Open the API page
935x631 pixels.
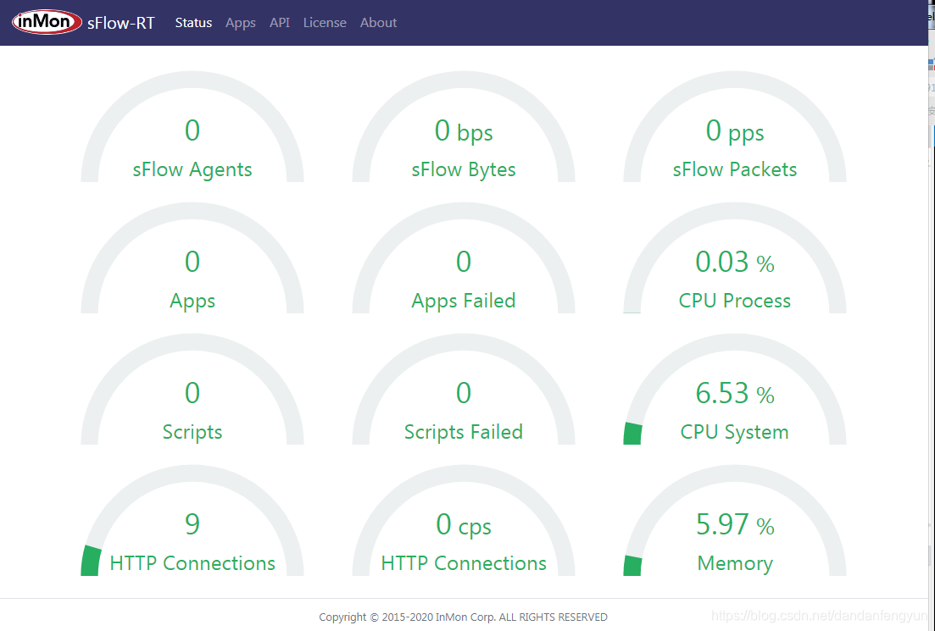(x=280, y=23)
